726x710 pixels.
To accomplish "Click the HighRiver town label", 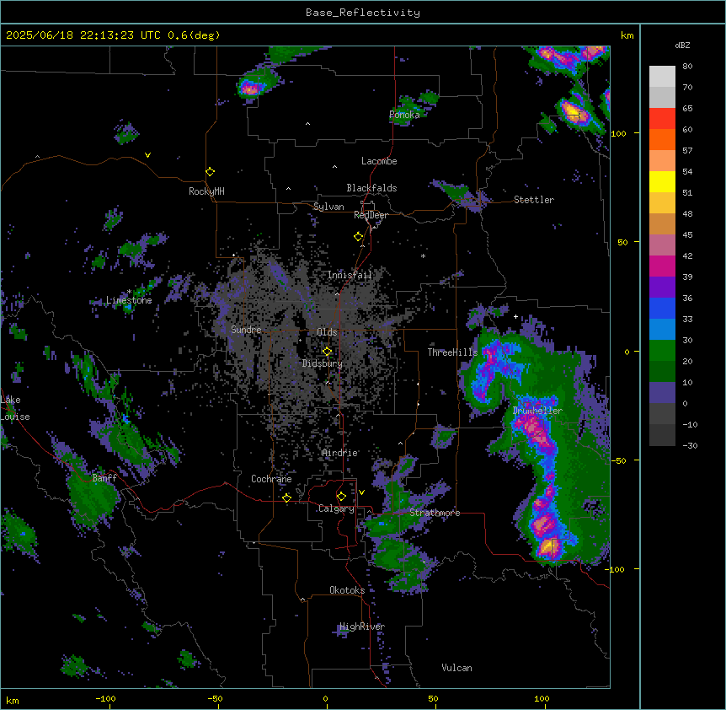I will 362,627.
